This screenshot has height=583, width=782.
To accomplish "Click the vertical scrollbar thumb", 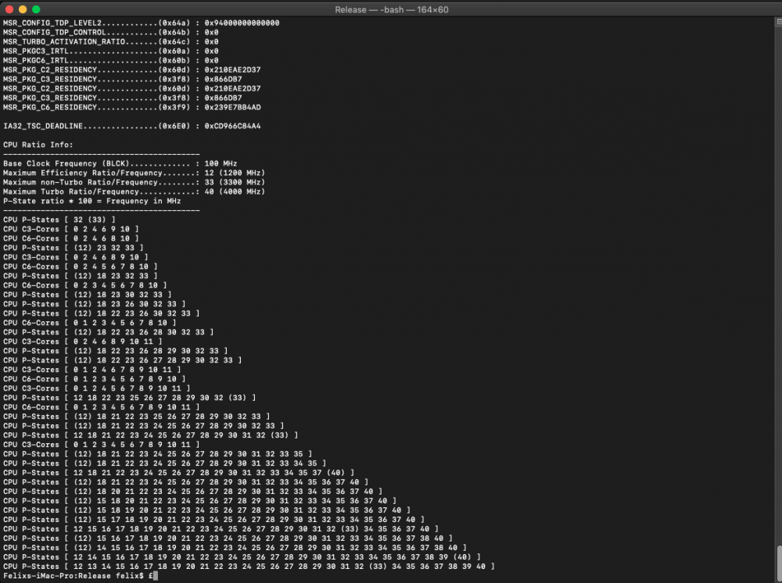I will coord(779,563).
